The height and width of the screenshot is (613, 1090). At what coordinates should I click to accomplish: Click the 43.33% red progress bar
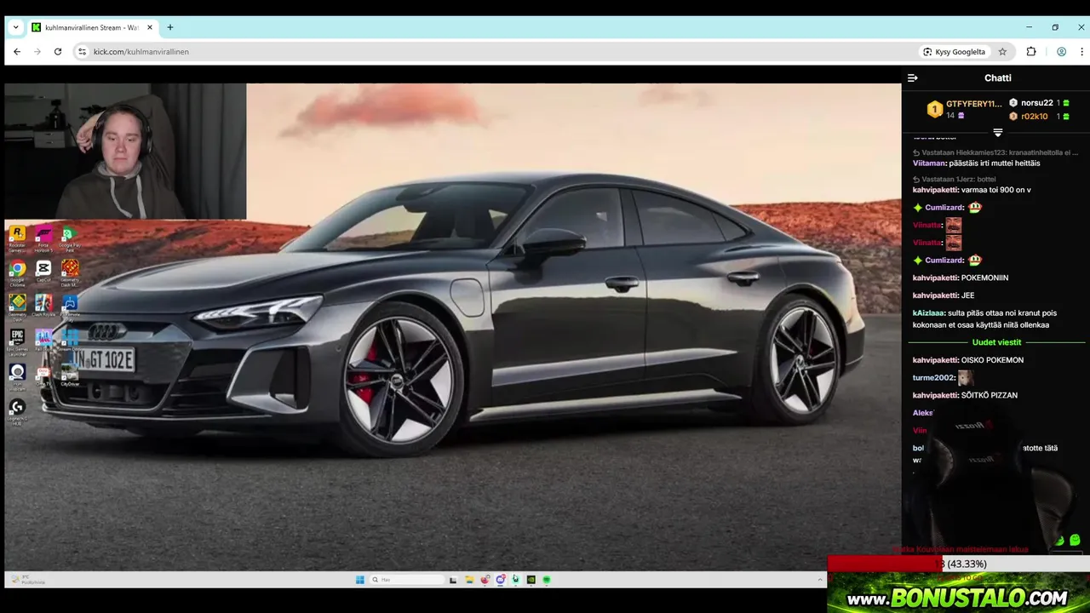tap(959, 564)
